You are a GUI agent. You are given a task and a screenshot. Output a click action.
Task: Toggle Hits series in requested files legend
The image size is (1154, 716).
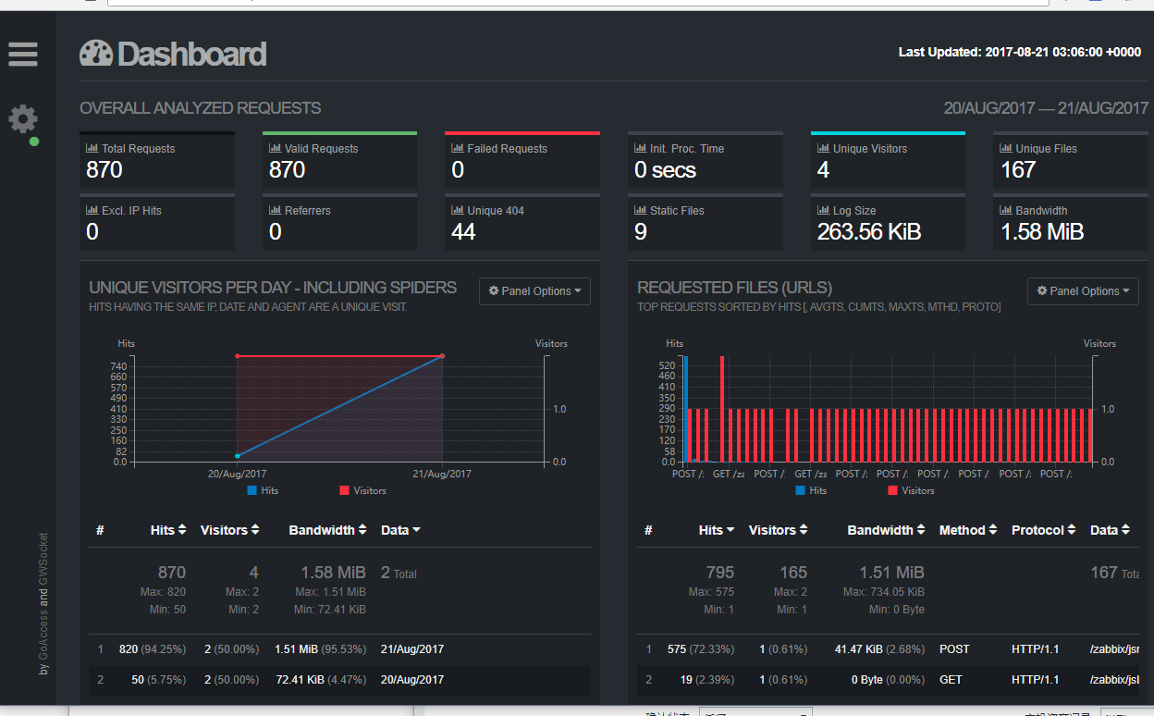[811, 490]
